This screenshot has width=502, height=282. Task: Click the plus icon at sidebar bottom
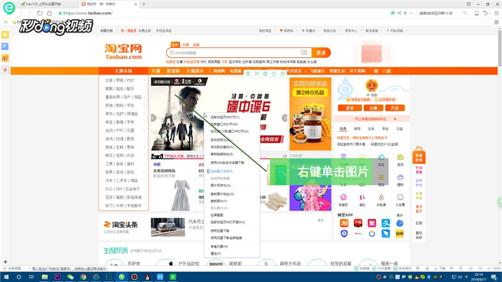pyautogui.click(x=5, y=262)
